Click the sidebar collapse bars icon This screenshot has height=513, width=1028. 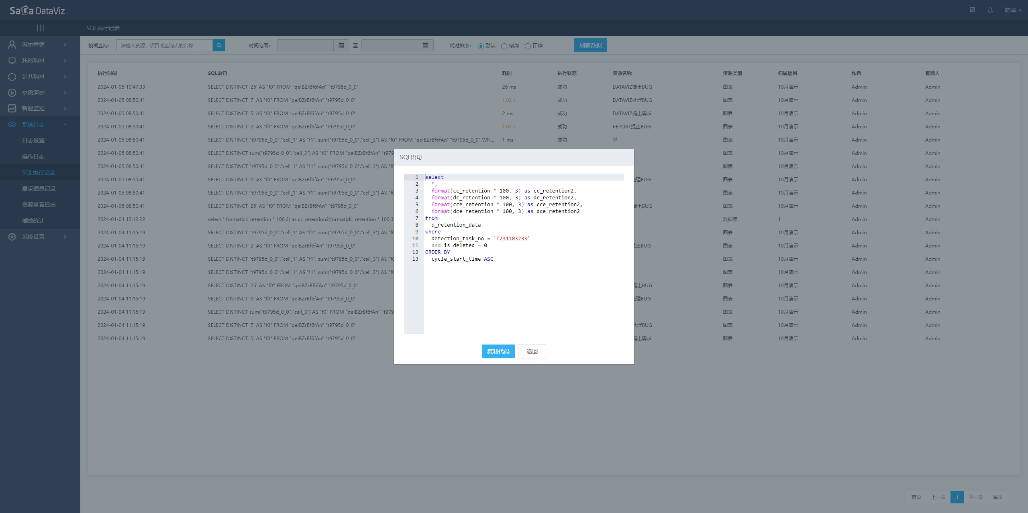[x=40, y=28]
